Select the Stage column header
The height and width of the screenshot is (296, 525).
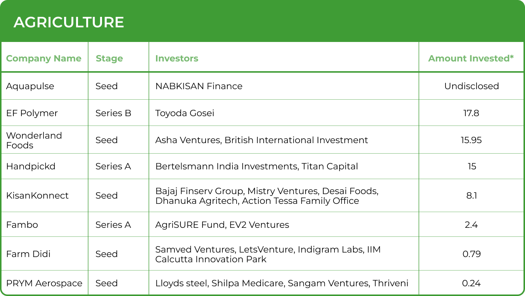point(109,58)
